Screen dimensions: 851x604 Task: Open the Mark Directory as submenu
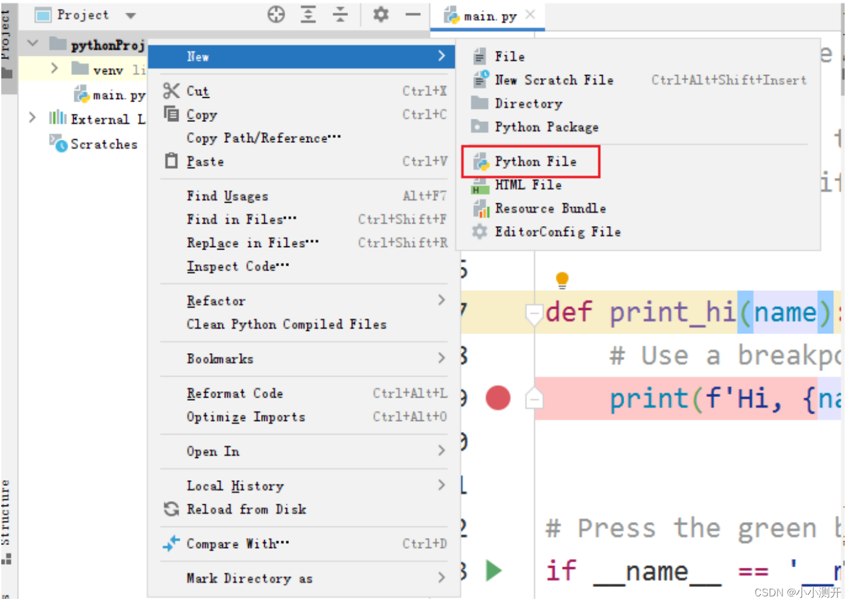tap(248, 578)
